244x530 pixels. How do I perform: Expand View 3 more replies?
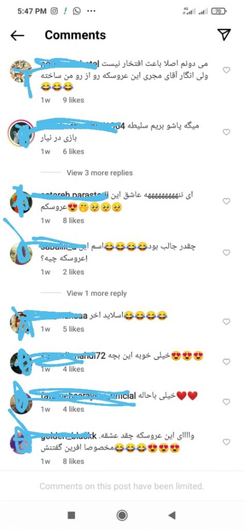(100, 173)
